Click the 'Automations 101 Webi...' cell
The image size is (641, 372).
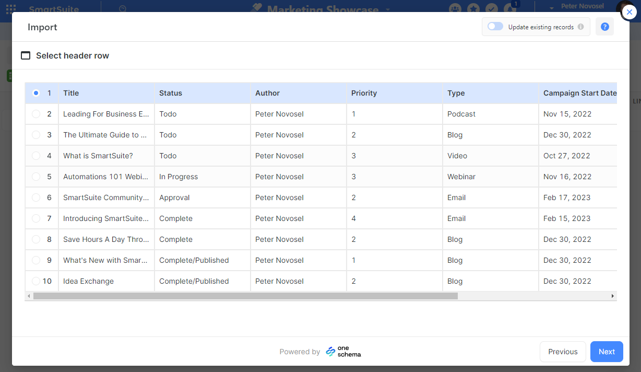point(106,177)
